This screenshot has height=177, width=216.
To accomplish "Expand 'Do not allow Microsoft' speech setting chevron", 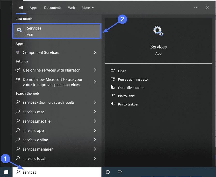I will (x=95, y=82).
